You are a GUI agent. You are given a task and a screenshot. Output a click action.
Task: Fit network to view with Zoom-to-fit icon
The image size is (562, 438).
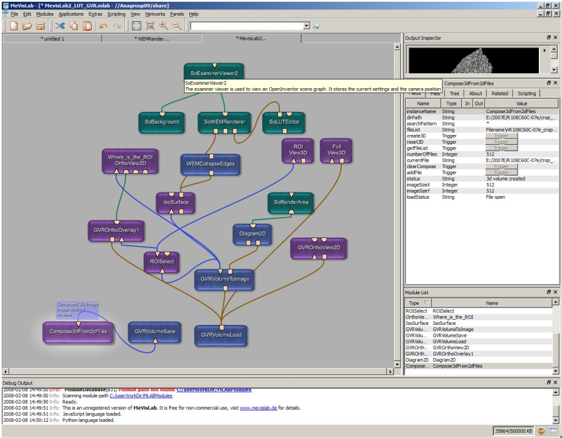tap(136, 26)
